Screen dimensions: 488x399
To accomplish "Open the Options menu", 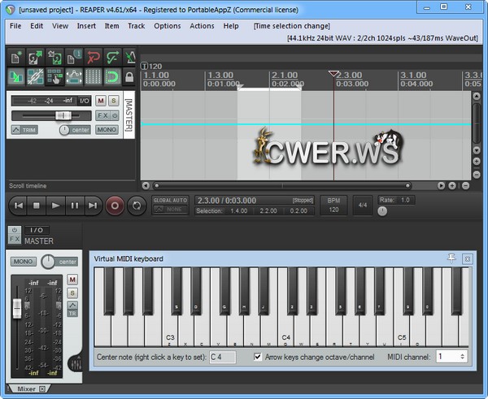I will 167,26.
